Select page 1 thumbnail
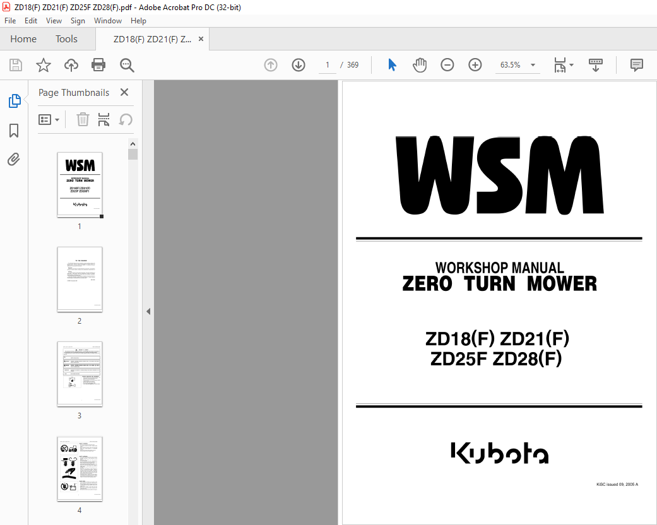The width and height of the screenshot is (657, 525). [x=80, y=185]
